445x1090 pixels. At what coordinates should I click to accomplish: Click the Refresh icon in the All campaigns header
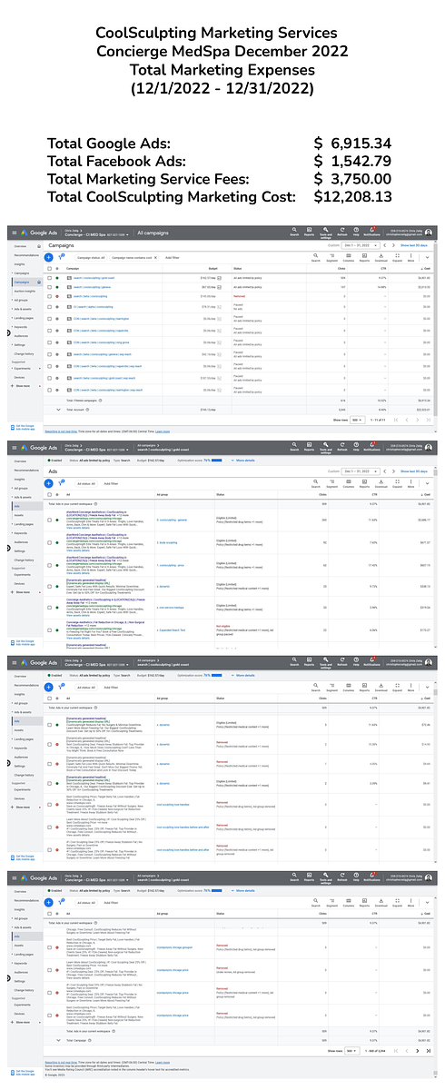(342, 232)
